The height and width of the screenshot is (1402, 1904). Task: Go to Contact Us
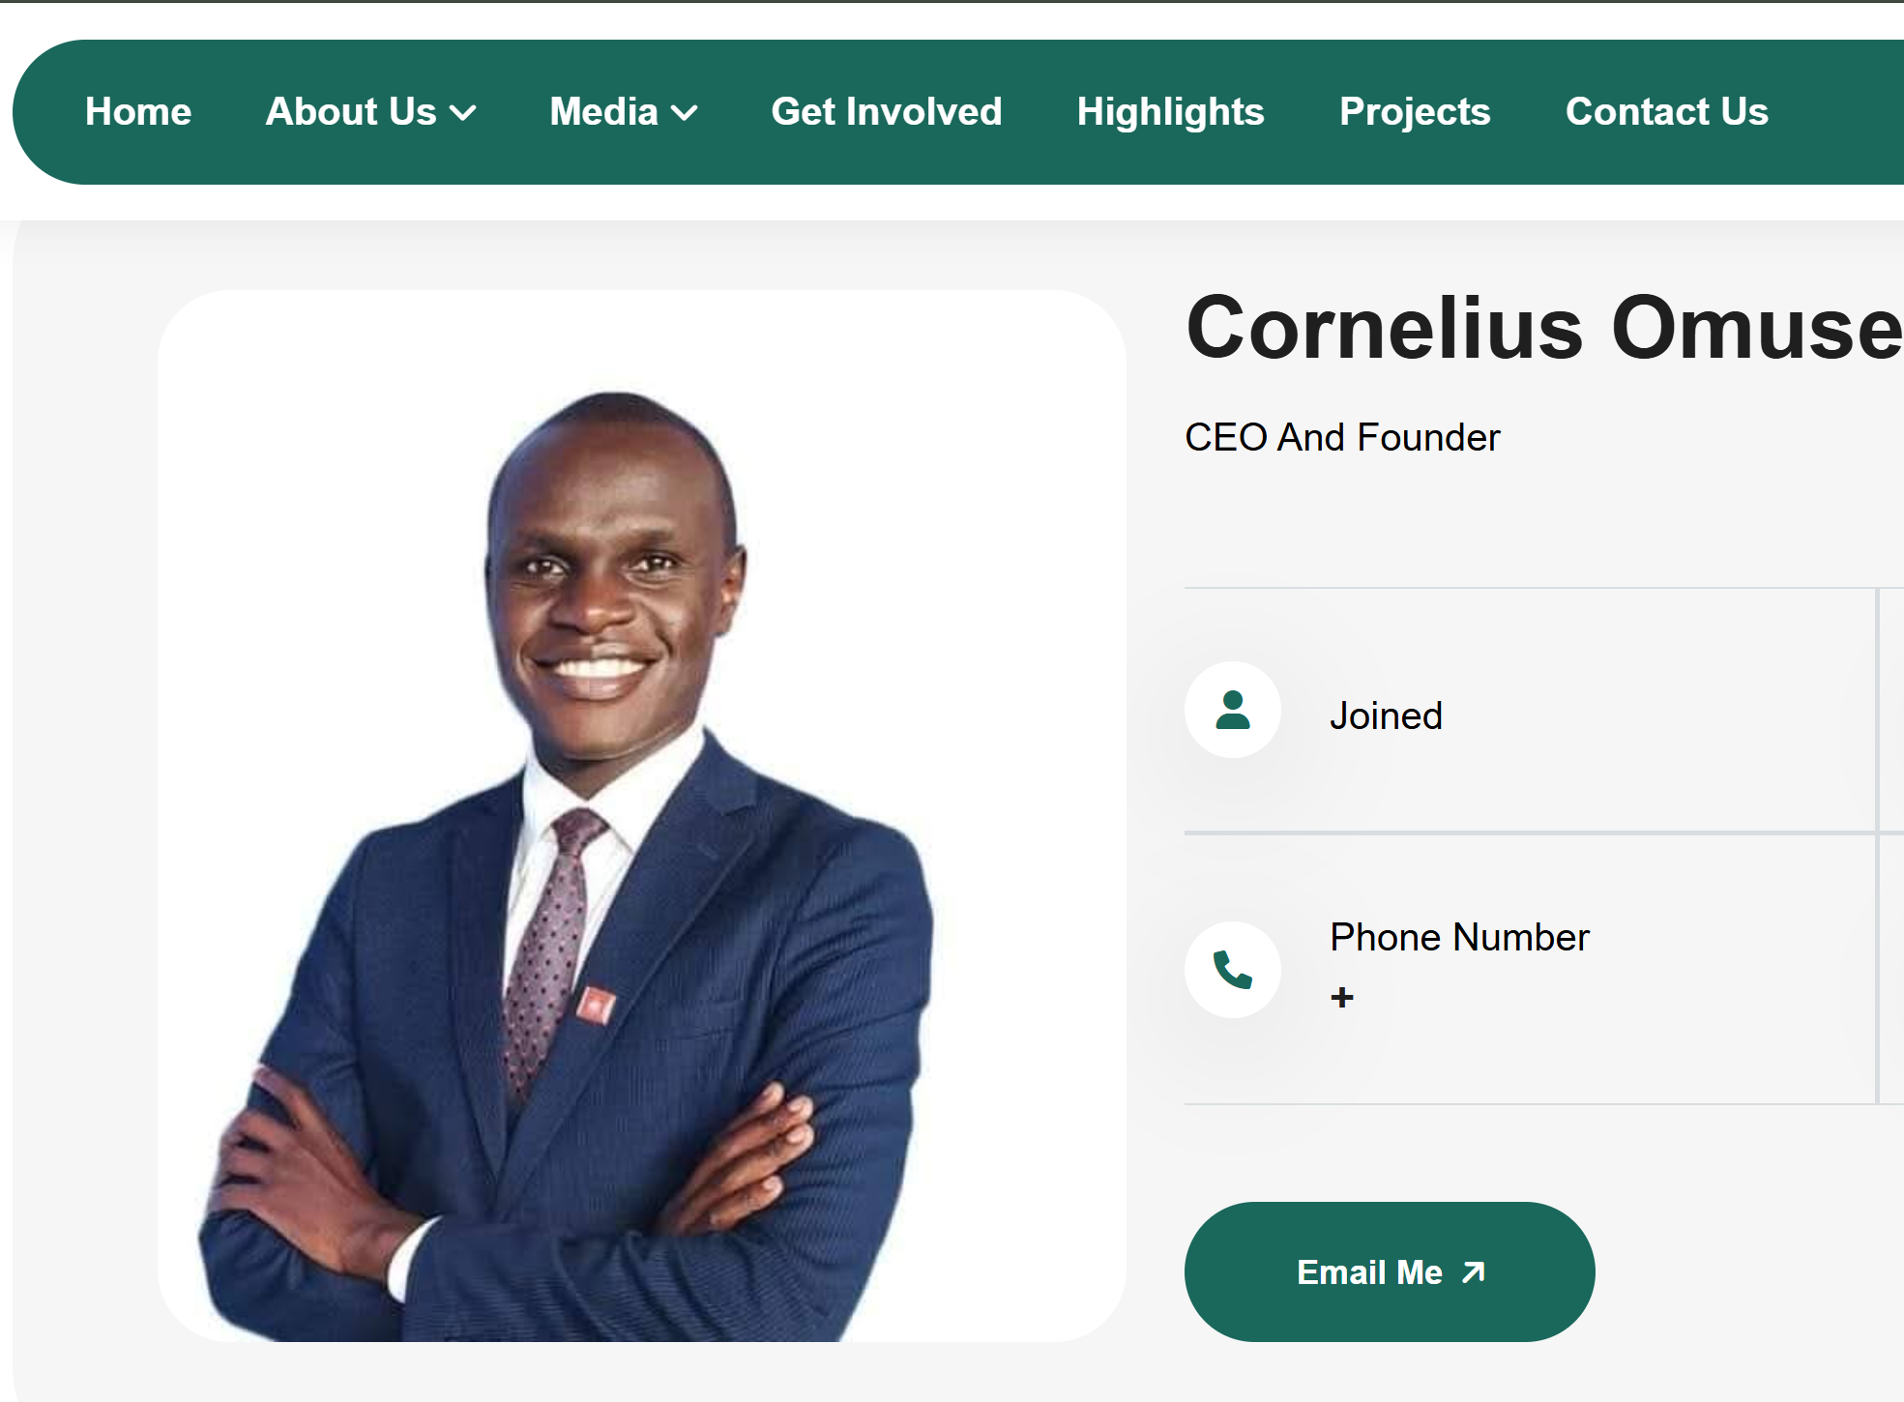(1667, 112)
